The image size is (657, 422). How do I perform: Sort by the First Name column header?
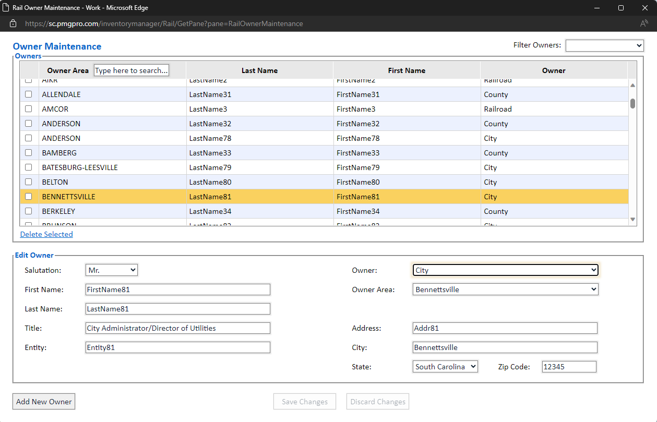coord(407,70)
